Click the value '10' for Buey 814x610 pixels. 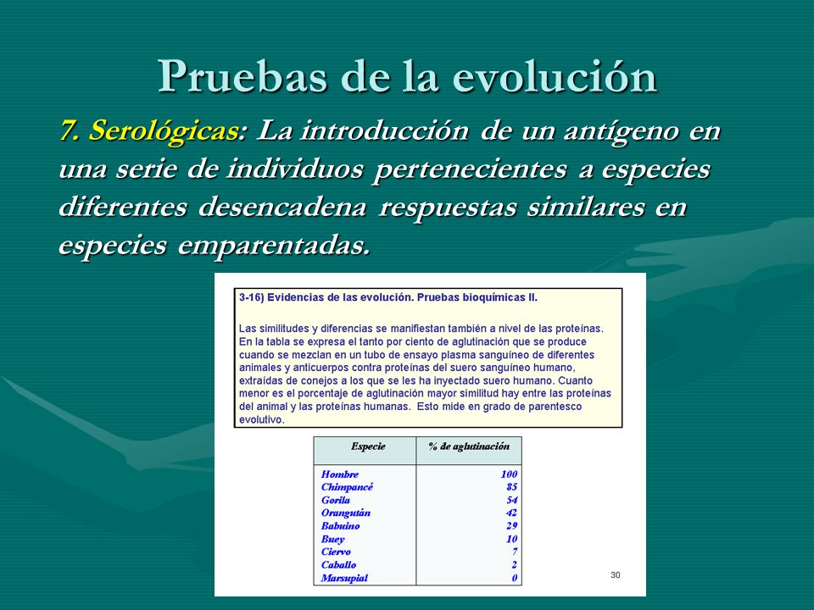(512, 540)
